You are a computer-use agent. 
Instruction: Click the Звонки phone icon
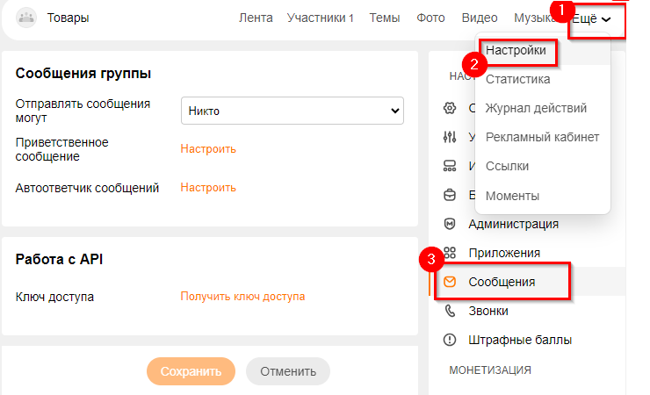[x=451, y=311]
